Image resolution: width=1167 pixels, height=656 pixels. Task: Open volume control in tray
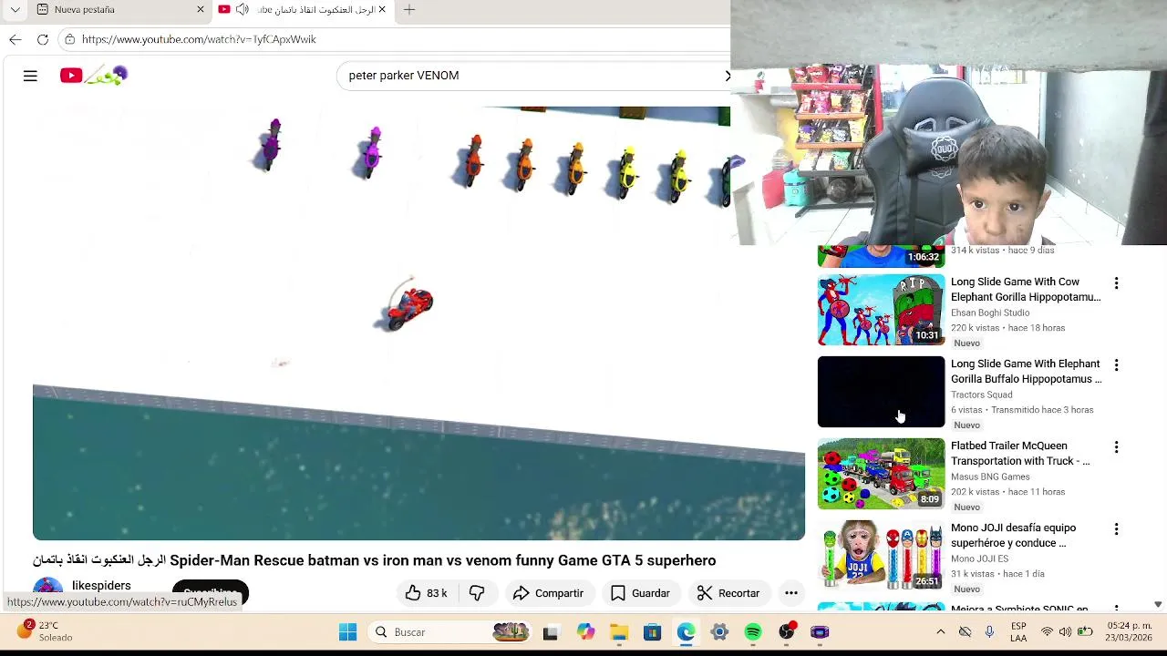click(x=1065, y=632)
